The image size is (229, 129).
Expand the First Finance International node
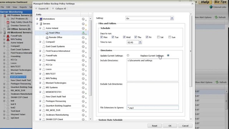(x=40, y=51)
